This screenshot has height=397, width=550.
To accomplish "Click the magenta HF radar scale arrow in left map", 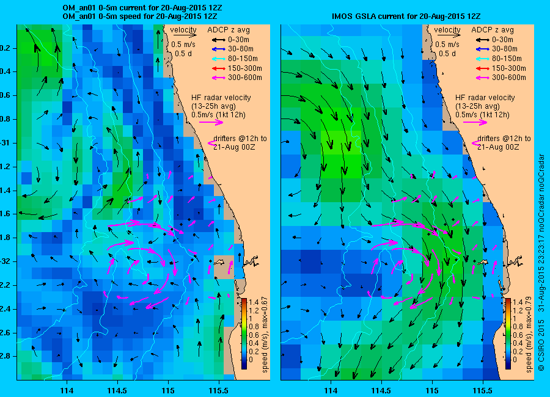I will click(x=211, y=122).
